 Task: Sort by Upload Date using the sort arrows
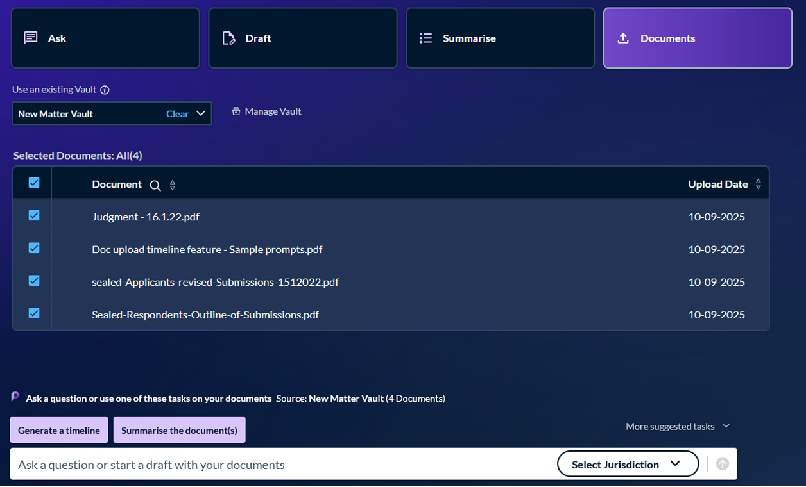758,185
